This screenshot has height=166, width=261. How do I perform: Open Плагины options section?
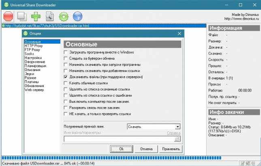click(x=32, y=82)
